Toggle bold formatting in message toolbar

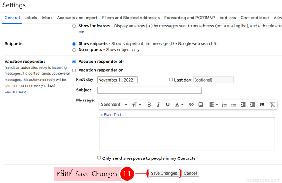(x=149, y=105)
